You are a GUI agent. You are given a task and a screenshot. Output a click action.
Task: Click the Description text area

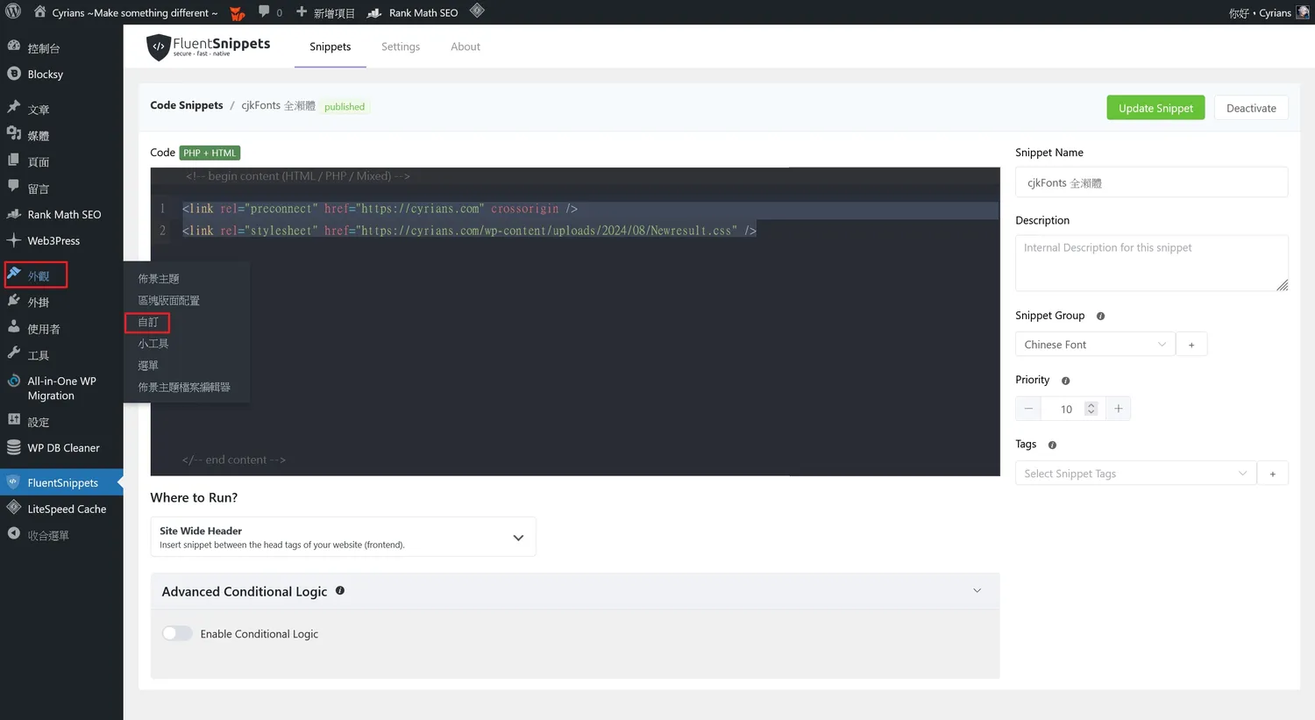click(x=1150, y=262)
